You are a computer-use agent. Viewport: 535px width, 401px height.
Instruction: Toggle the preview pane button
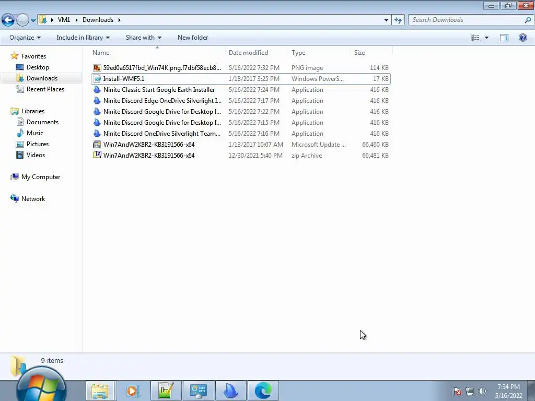504,38
